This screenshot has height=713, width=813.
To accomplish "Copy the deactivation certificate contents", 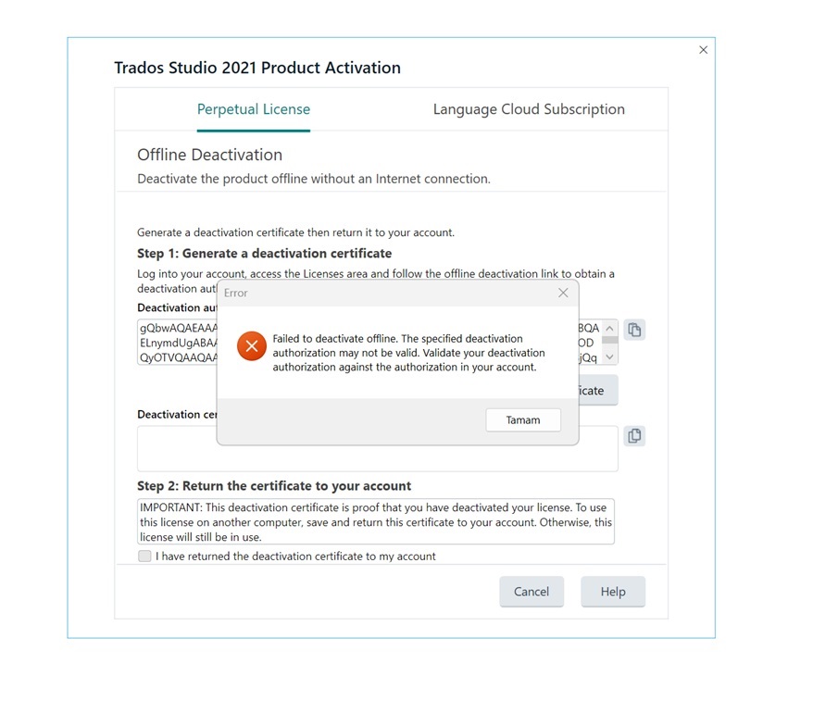I will pos(634,435).
